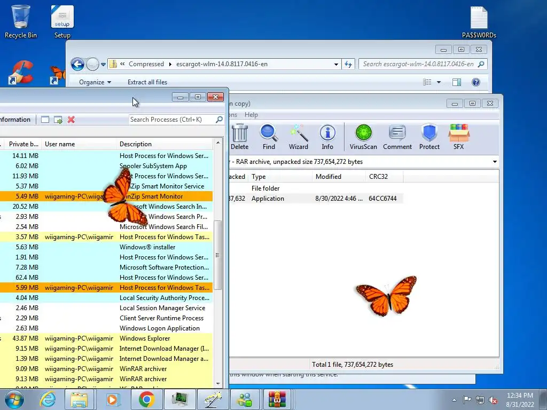Click Find Window and Thread icon with green arrow
The width and height of the screenshot is (547, 410).
click(58, 120)
